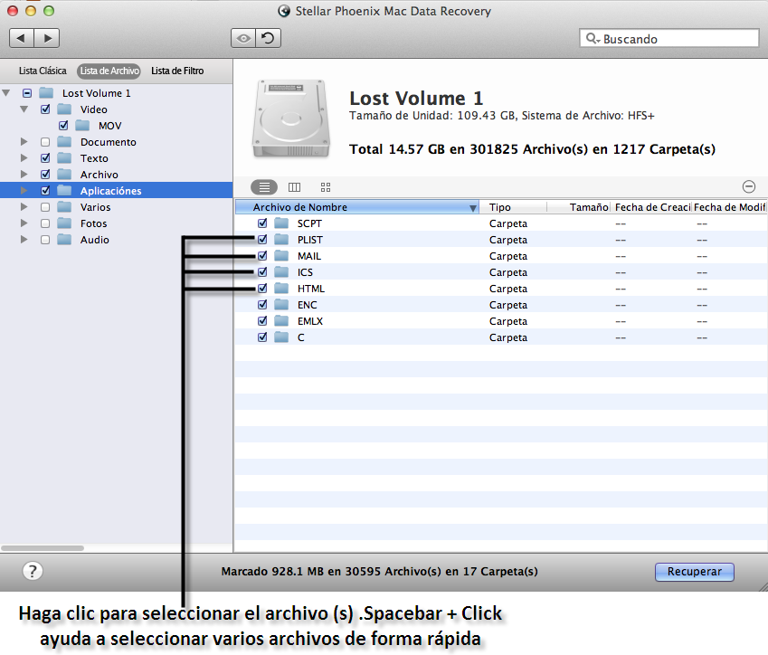Image resolution: width=768 pixels, height=655 pixels.
Task: Uncheck the MAIL folder checkbox
Action: tap(262, 256)
